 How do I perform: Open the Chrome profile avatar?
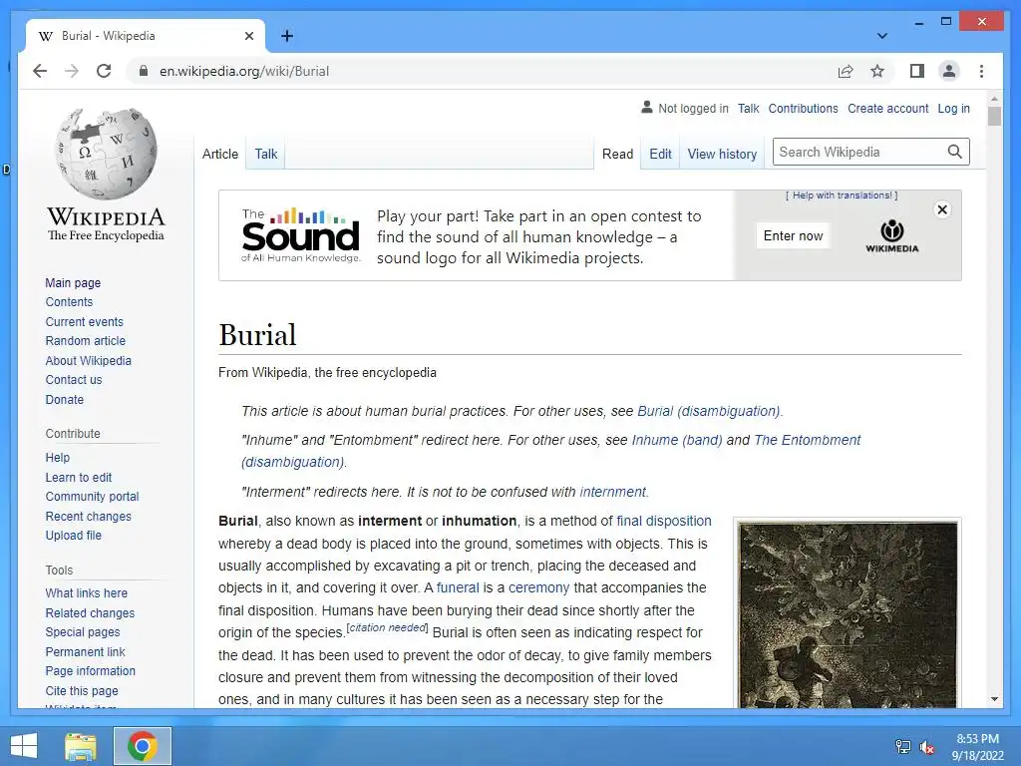pos(949,71)
